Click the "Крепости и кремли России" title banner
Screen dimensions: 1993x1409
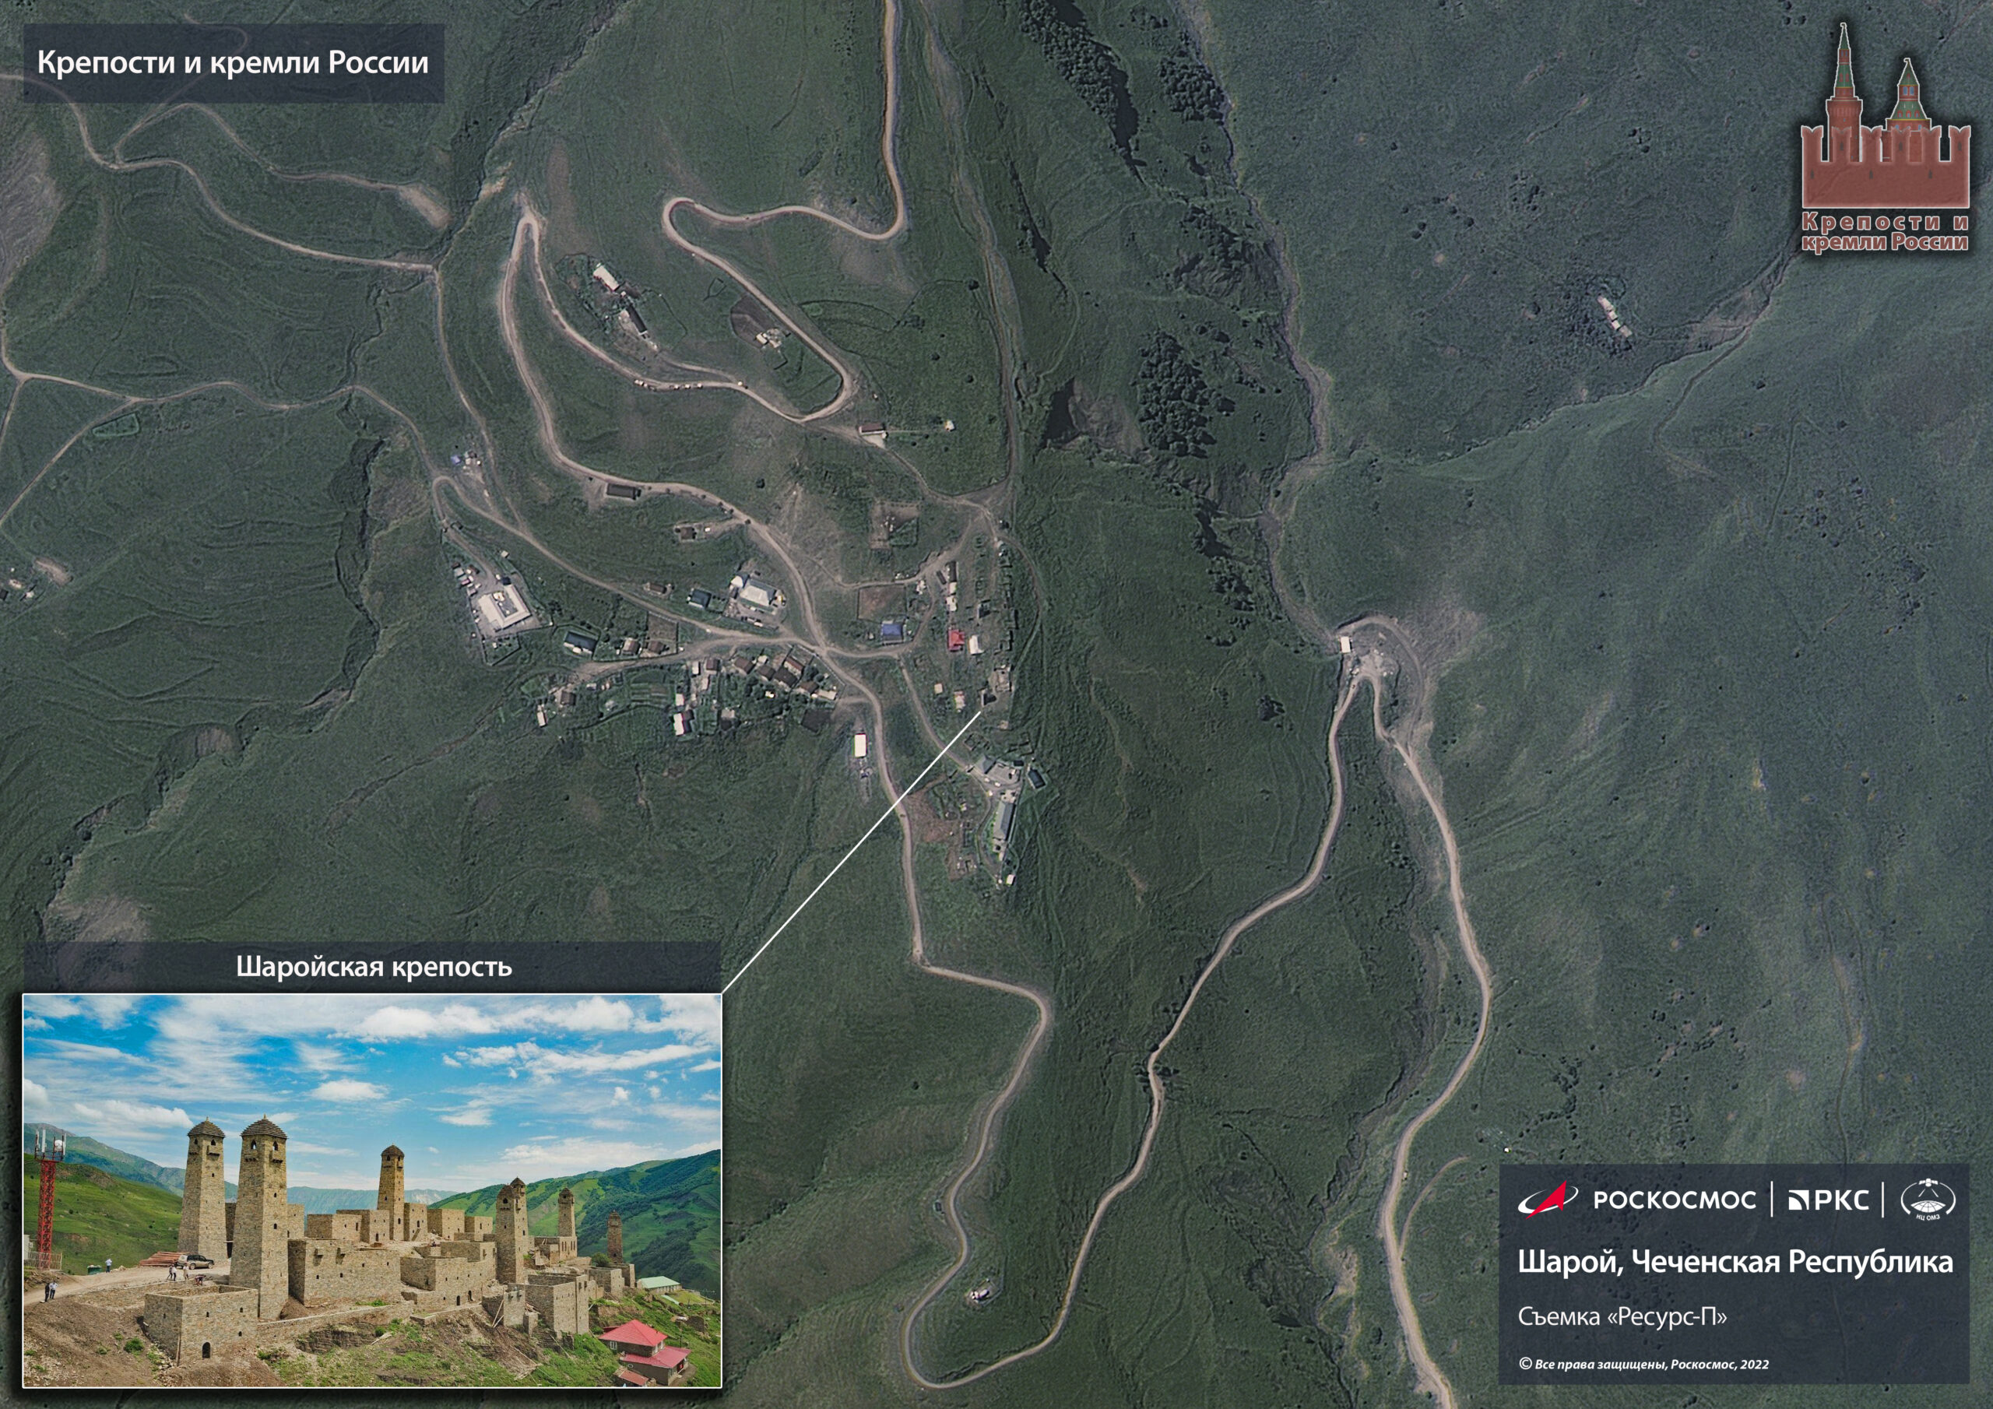[x=233, y=63]
